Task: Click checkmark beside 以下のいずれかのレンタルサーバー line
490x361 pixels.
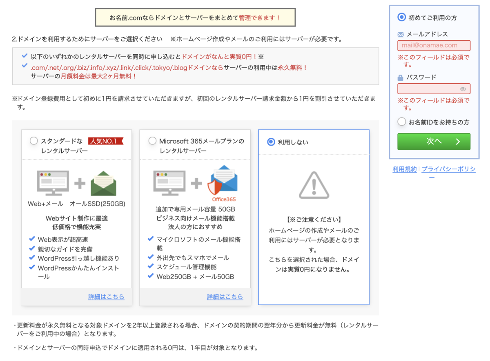Action: click(x=25, y=56)
